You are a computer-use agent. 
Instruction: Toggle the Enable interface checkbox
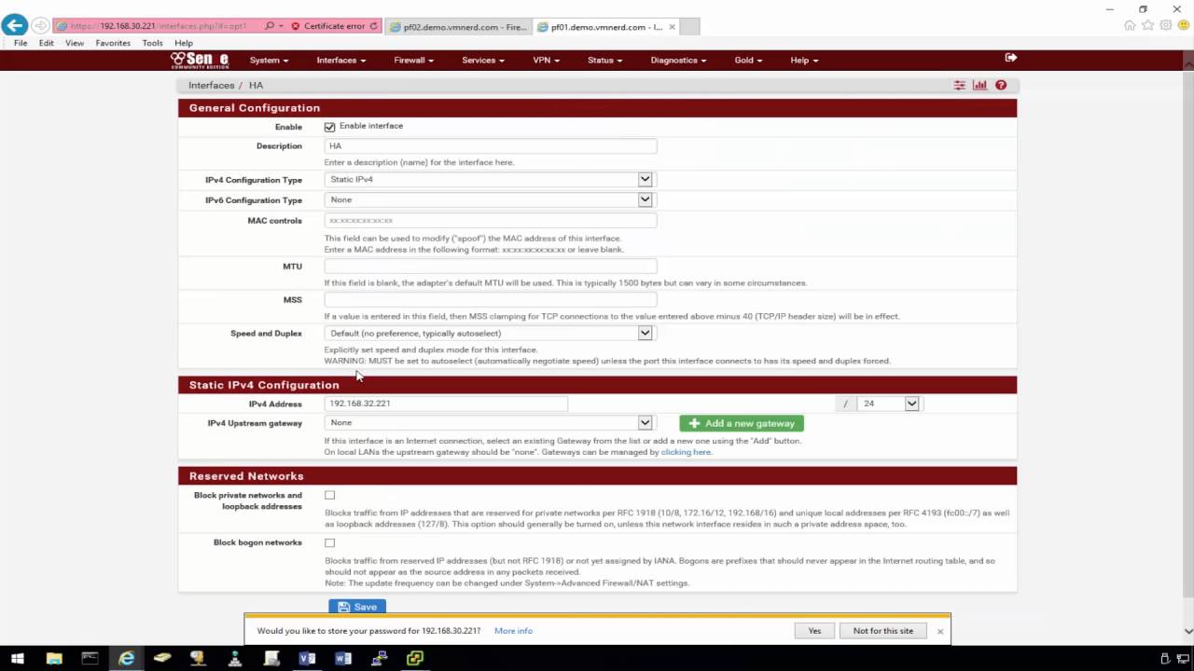(329, 127)
